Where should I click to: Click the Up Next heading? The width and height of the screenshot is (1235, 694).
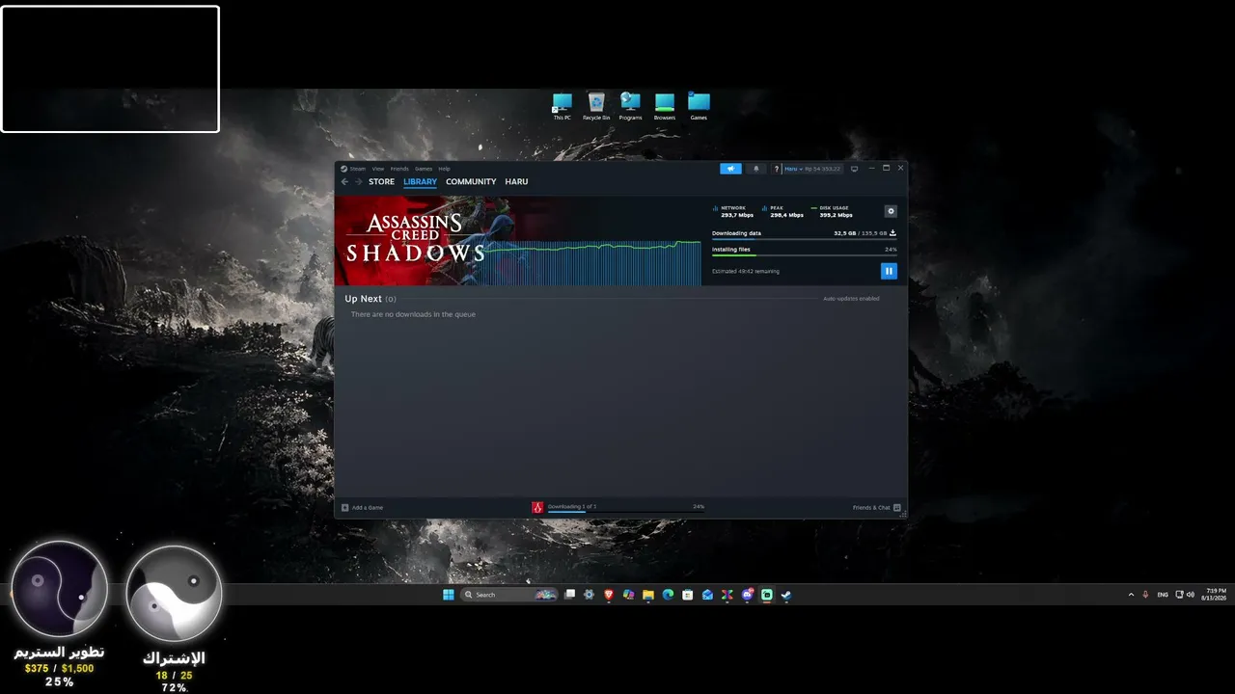click(364, 299)
